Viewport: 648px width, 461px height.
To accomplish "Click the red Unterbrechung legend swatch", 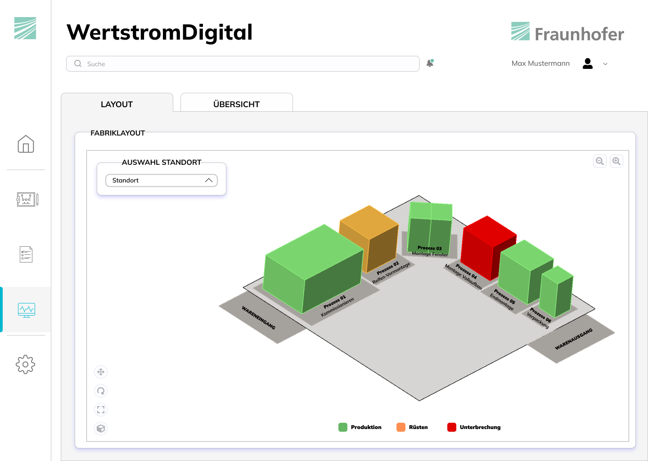I will (x=452, y=427).
